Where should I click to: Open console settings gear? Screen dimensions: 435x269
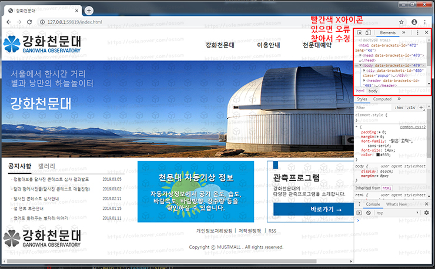click(426, 213)
